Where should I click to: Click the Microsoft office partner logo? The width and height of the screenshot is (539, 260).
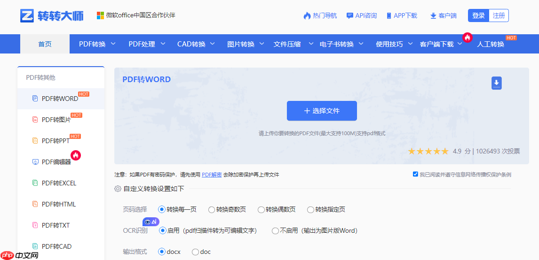[x=100, y=15]
